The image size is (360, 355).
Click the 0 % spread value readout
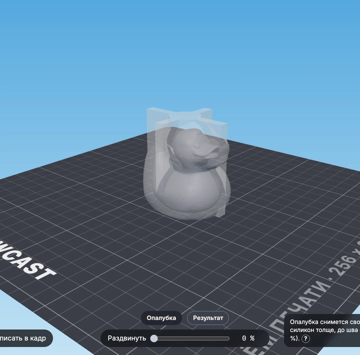coord(248,338)
